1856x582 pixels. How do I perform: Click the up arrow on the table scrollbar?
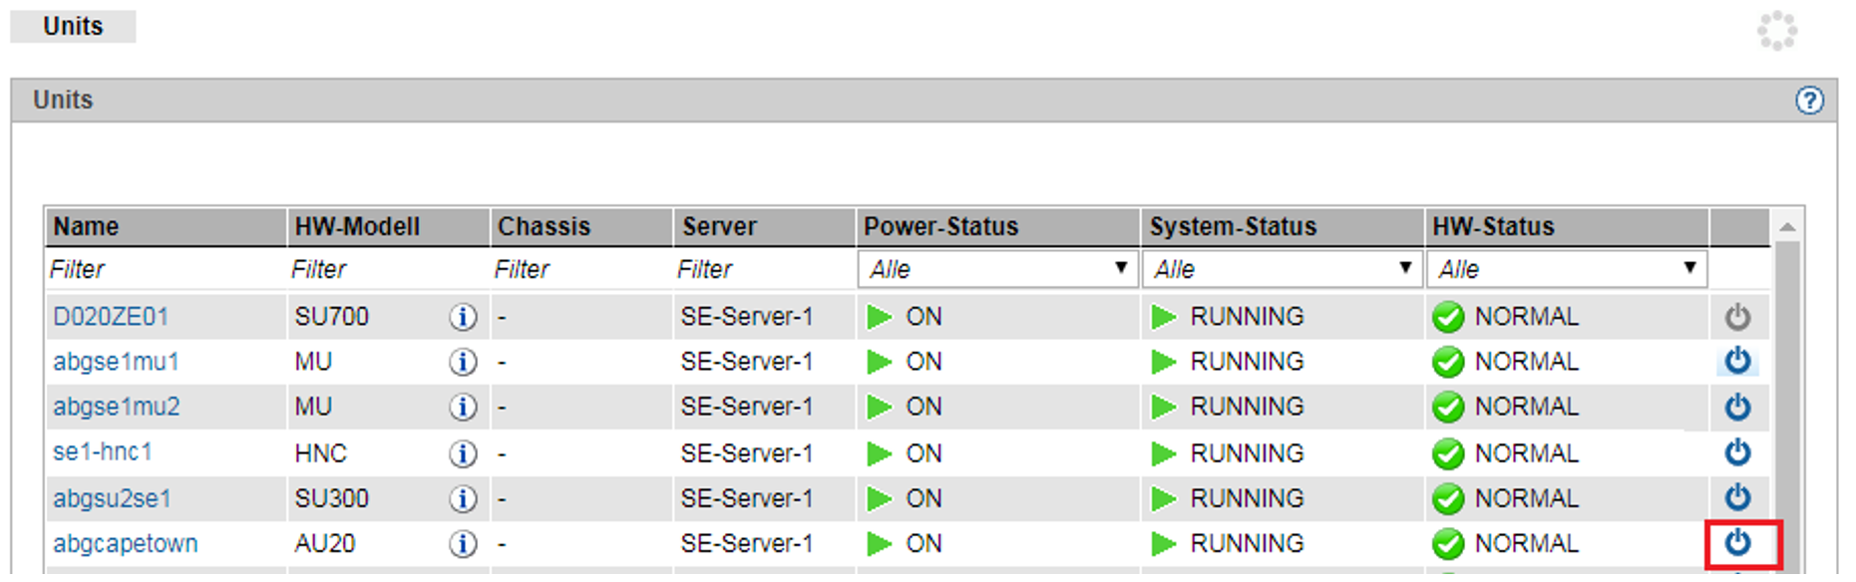point(1787,228)
